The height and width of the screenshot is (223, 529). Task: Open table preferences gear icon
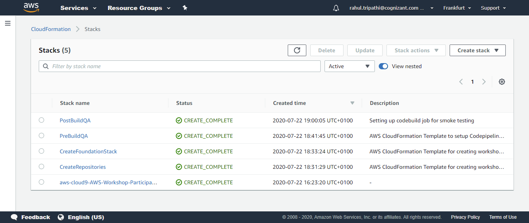(x=502, y=82)
